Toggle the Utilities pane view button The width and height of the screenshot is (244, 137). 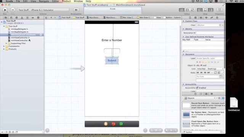point(210,10)
